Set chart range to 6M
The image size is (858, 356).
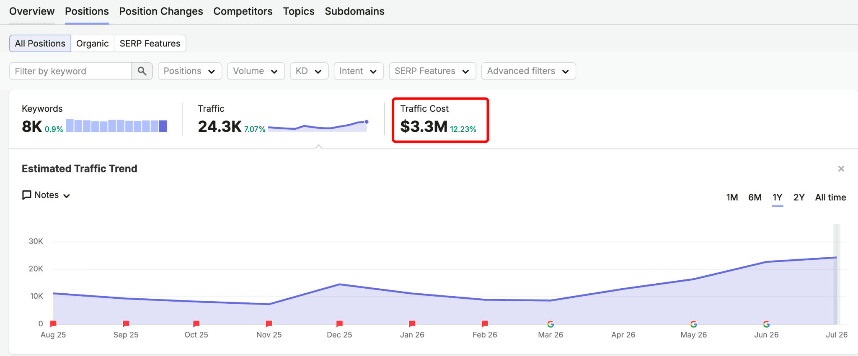click(755, 197)
